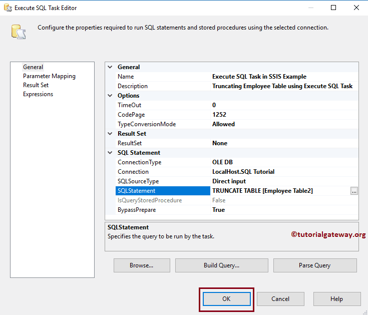Viewport: 368px width, 315px height.
Task: Select BypassPrepare value True
Action: click(x=284, y=210)
